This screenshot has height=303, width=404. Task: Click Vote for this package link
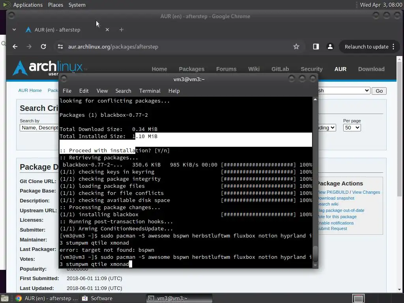pyautogui.click(x=338, y=217)
